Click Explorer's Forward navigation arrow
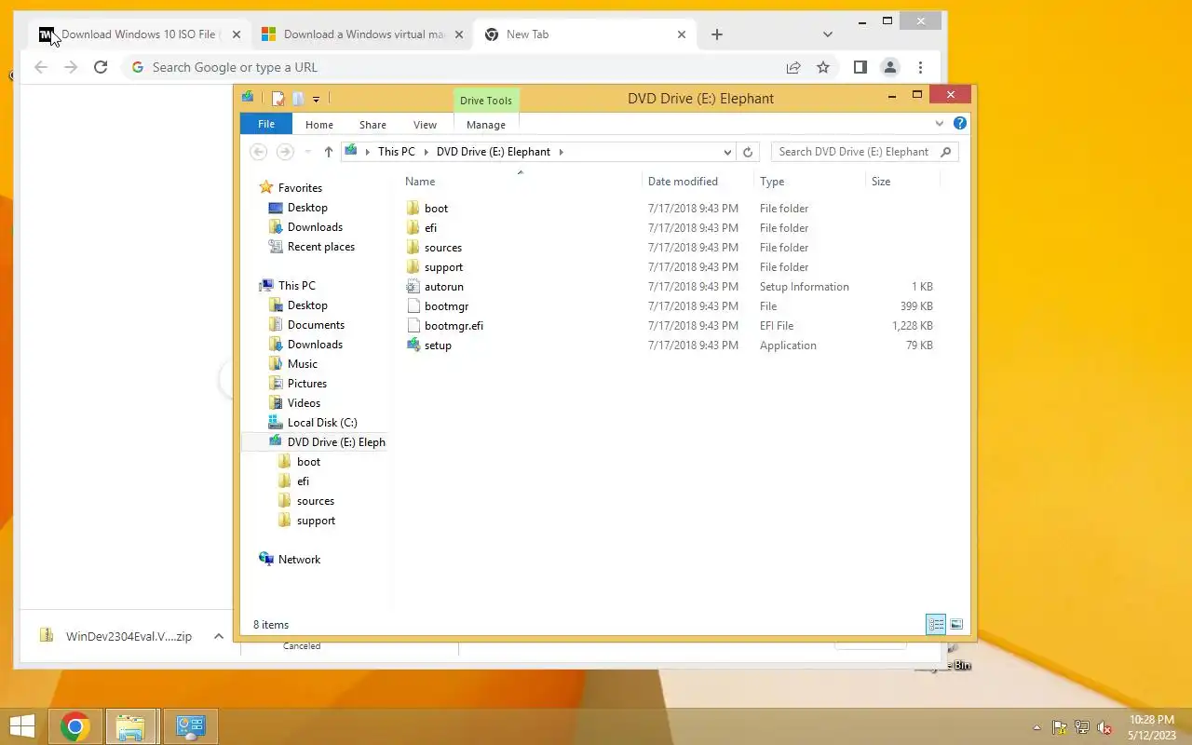 285,152
